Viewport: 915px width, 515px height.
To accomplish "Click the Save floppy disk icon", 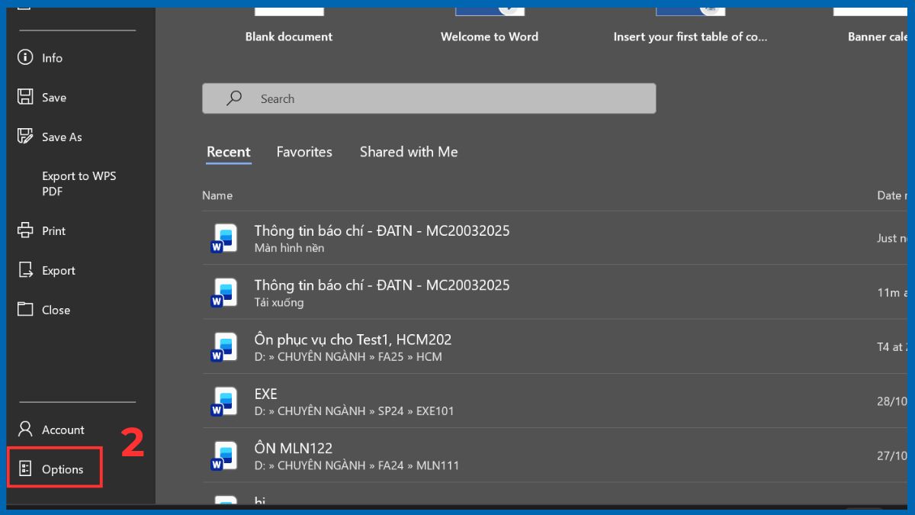I will pos(25,97).
